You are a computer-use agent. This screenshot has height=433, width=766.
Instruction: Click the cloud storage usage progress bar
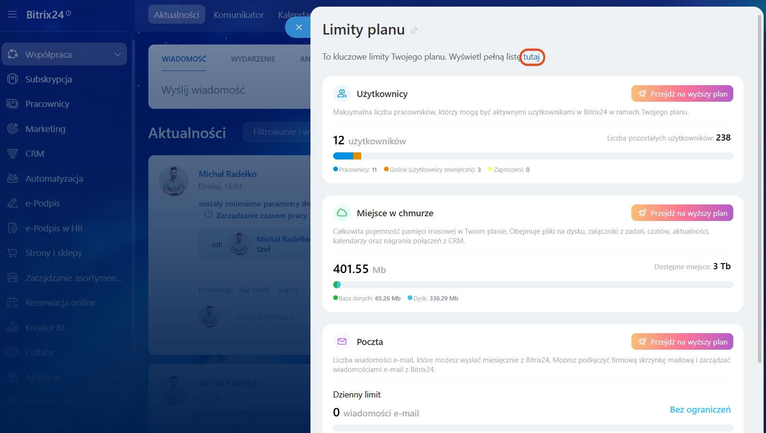click(533, 285)
